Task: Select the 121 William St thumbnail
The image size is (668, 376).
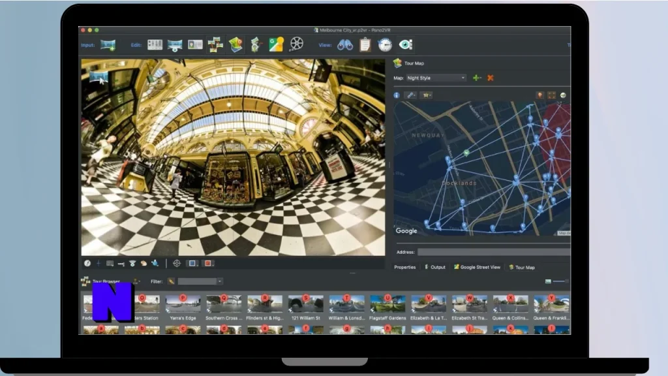Action: point(305,307)
